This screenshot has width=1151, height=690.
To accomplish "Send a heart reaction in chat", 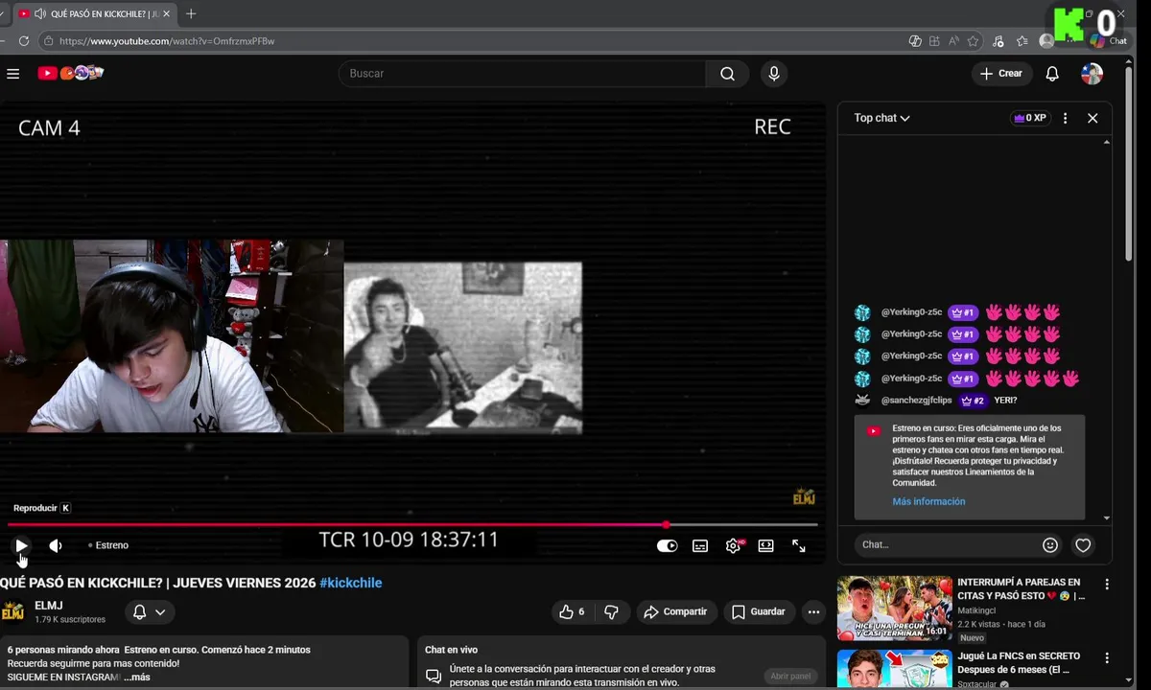I will pos(1083,544).
